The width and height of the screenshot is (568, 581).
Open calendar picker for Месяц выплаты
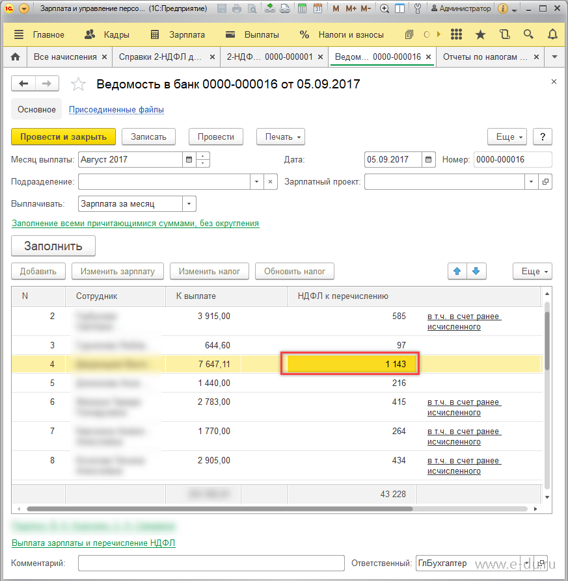tap(189, 160)
